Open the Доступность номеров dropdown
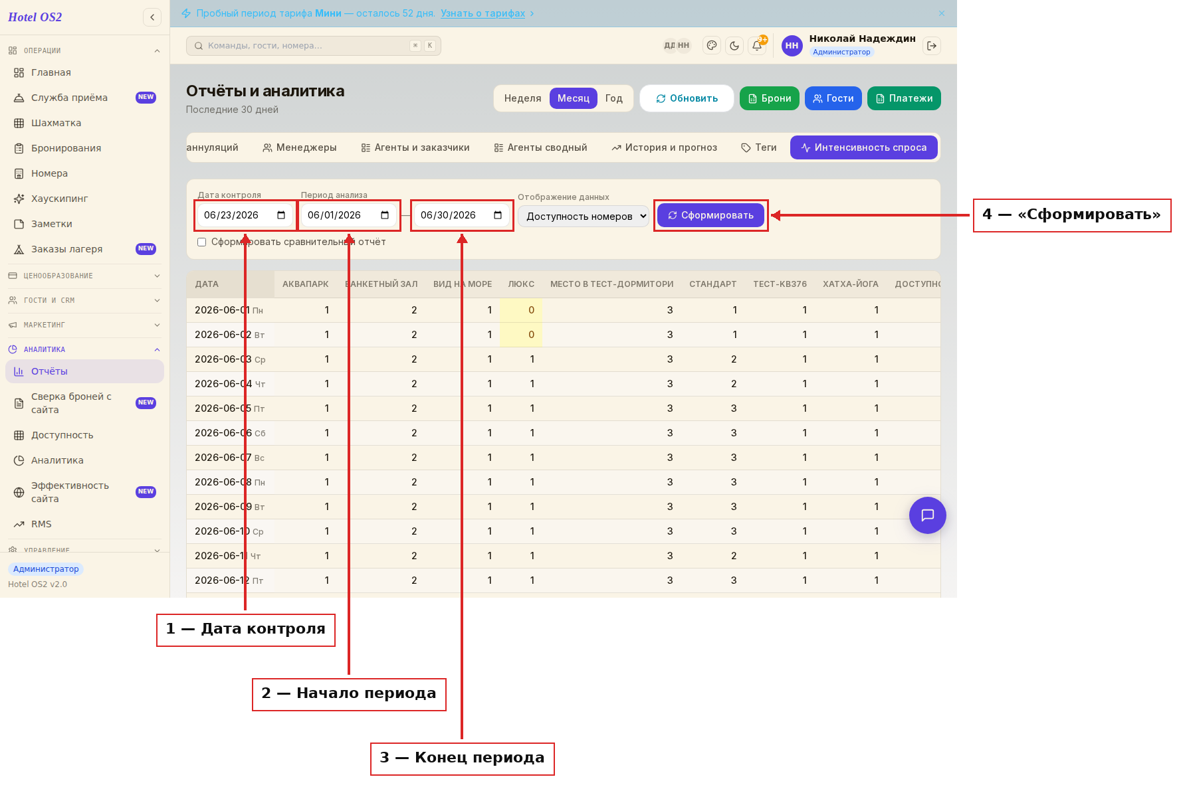This screenshot has height=791, width=1187. point(584,217)
